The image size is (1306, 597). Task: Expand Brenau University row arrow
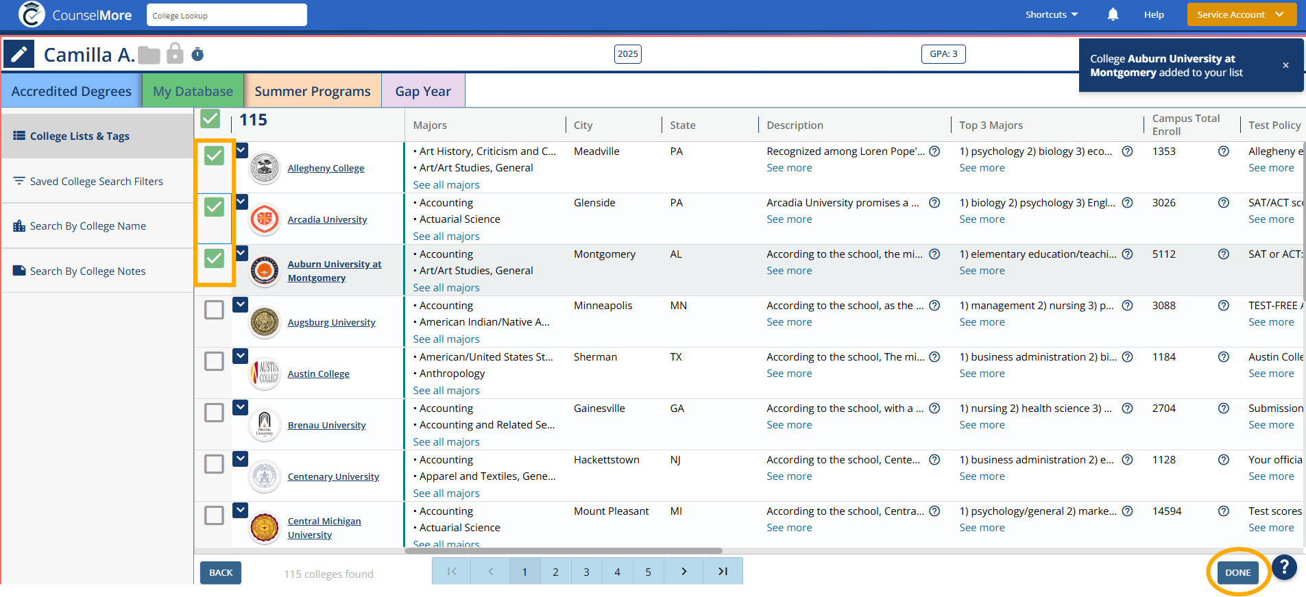(x=241, y=407)
